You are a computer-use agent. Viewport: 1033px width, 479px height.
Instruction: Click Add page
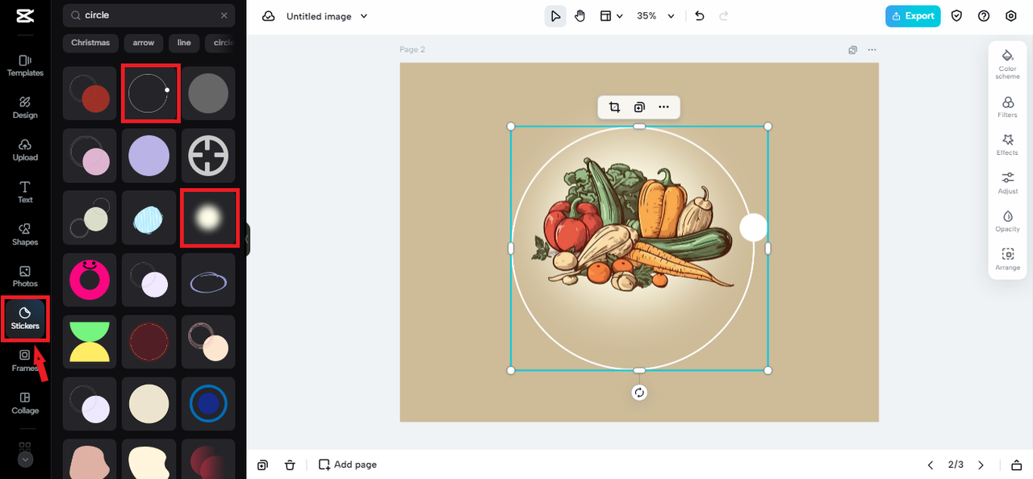point(348,464)
